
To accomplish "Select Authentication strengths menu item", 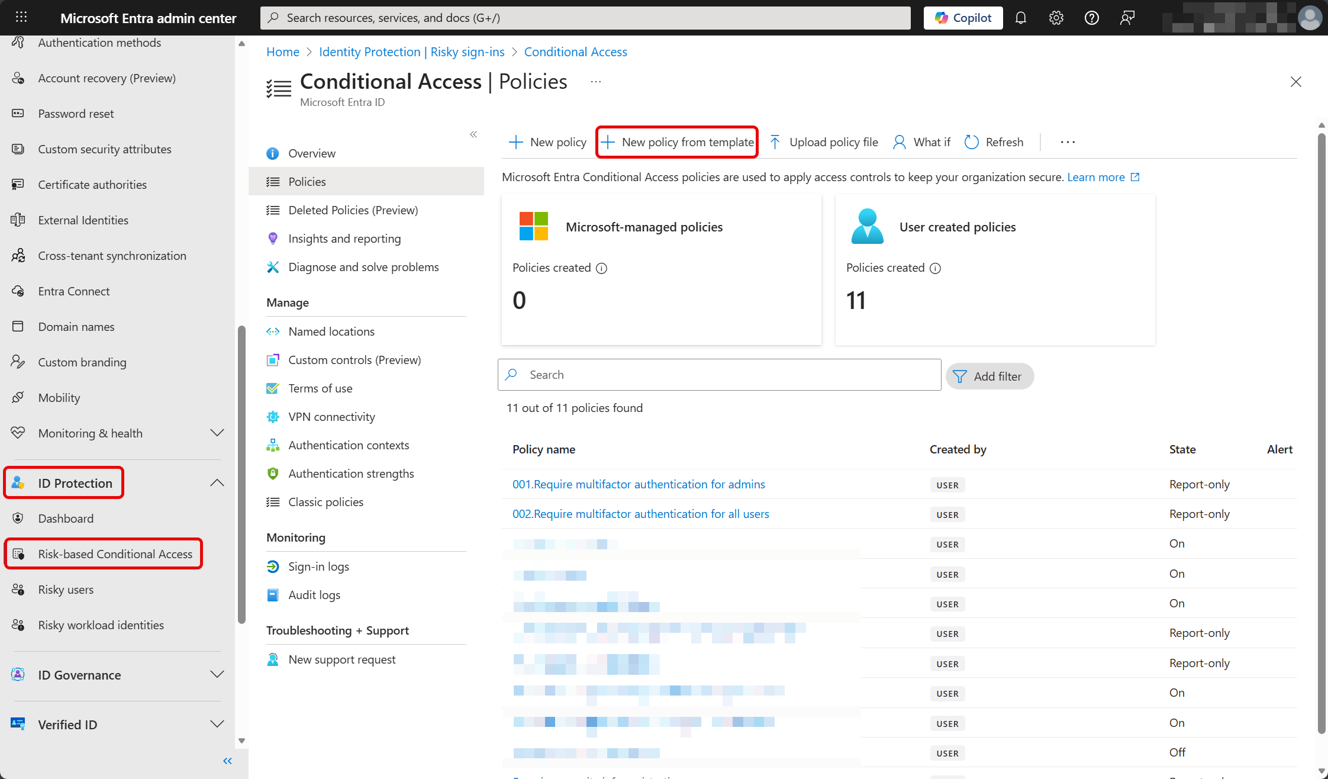I will pos(351,474).
